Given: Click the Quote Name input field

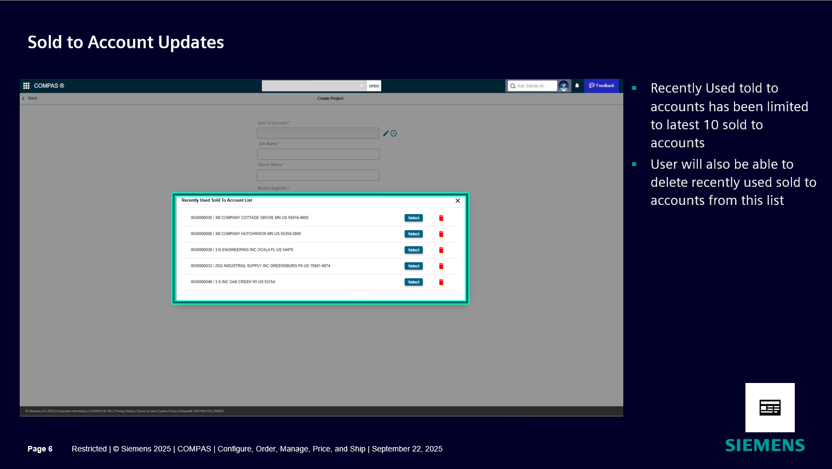Looking at the screenshot, I should pyautogui.click(x=318, y=175).
